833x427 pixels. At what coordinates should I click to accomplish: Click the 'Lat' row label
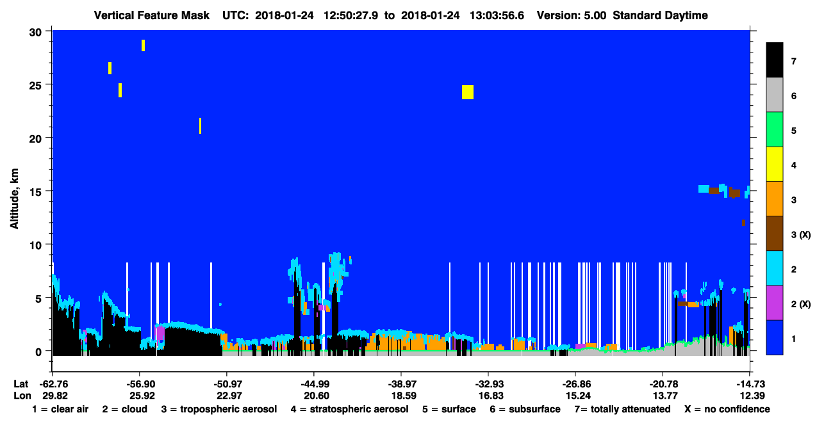coord(21,384)
